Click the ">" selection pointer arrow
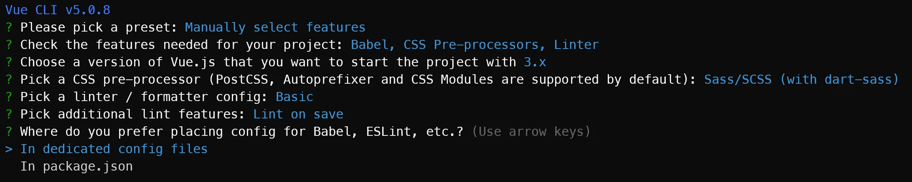912x182 pixels. coord(9,149)
